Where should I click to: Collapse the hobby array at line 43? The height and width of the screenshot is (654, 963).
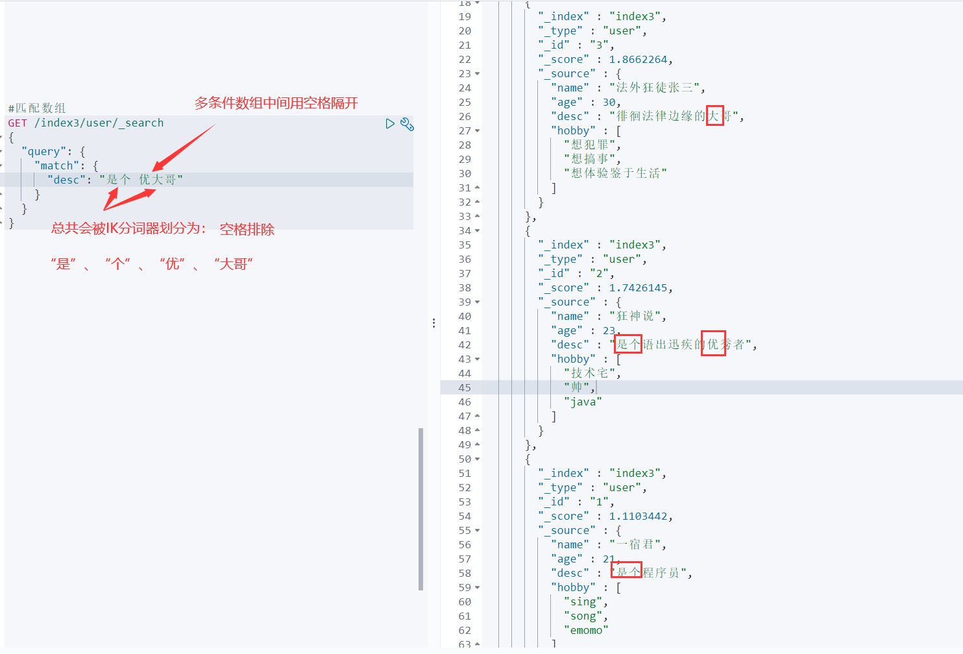[478, 359]
